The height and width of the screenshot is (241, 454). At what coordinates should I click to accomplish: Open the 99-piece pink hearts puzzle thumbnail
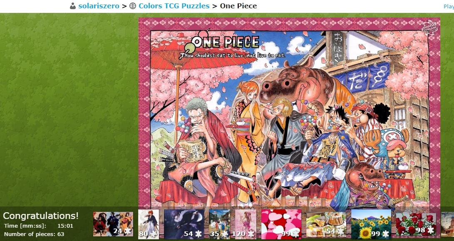(281, 224)
